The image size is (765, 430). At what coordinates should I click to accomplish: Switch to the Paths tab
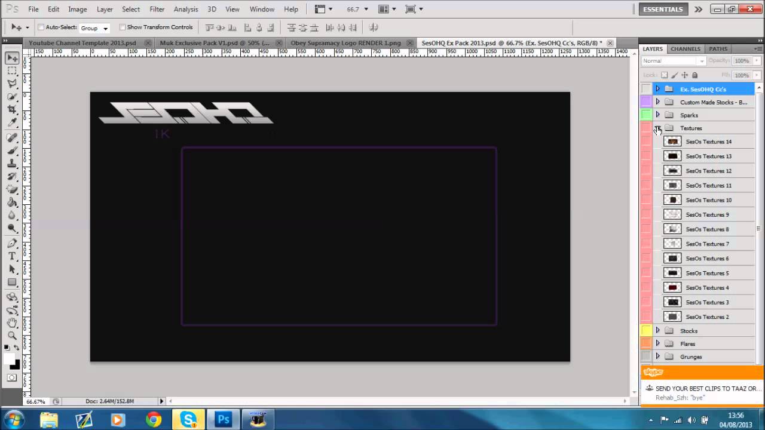pos(718,49)
